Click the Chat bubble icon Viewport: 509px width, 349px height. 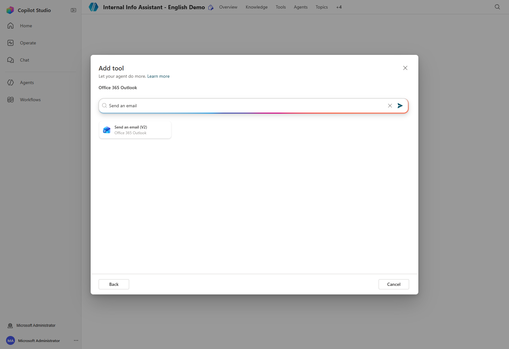click(10, 60)
